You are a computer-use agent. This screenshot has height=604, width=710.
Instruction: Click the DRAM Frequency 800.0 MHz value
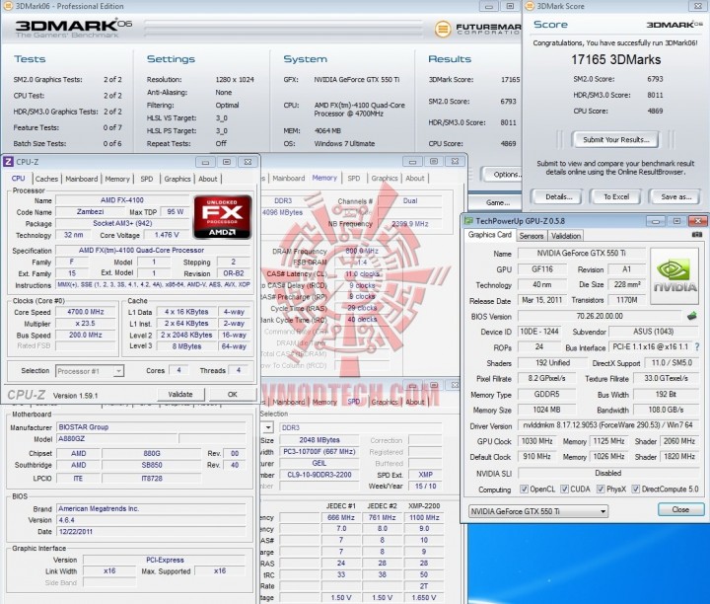(361, 251)
